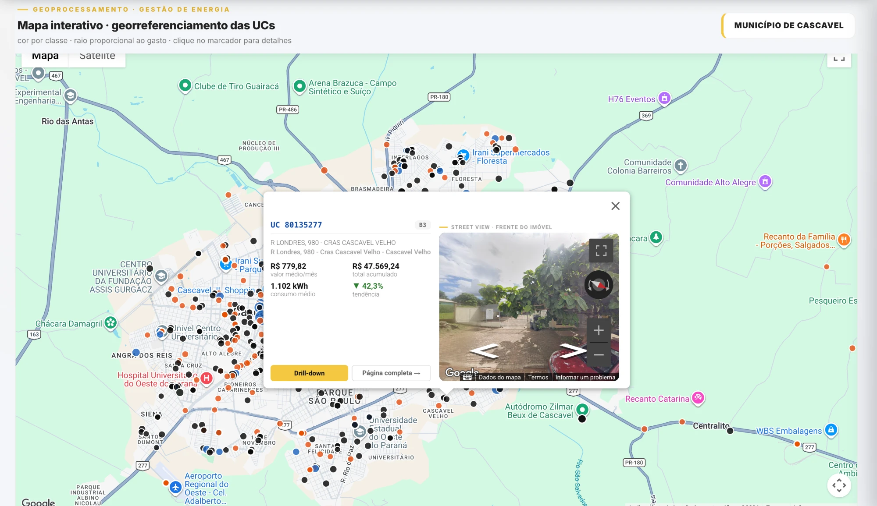This screenshot has height=506, width=877.
Task: Select Centro Universitário Assis Gurgacz marker
Action: 161,276
